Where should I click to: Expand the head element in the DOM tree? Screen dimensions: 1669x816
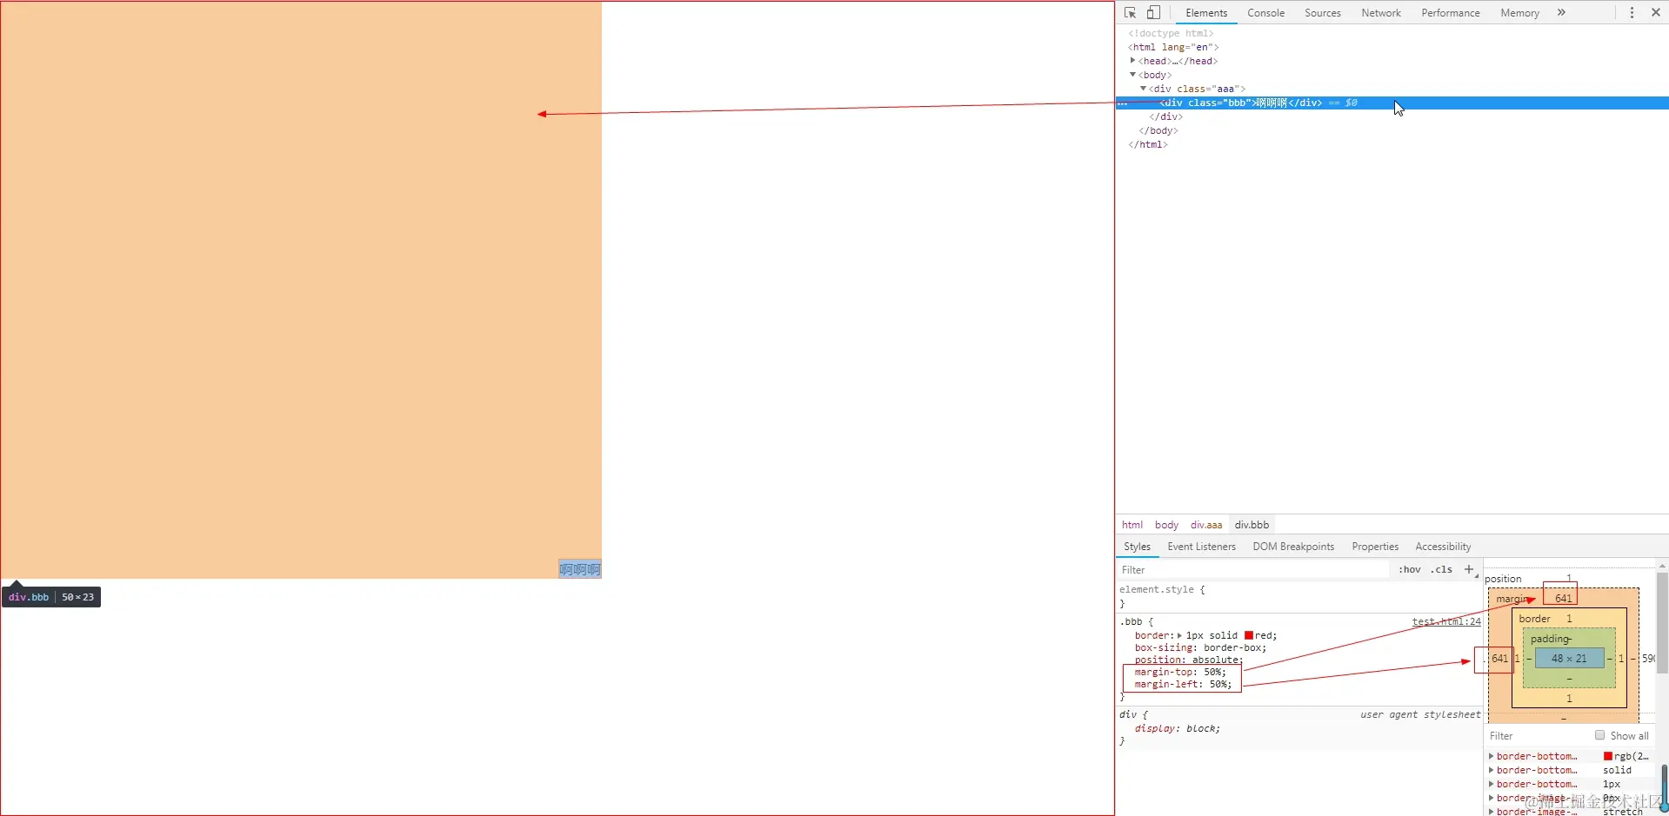coord(1133,61)
